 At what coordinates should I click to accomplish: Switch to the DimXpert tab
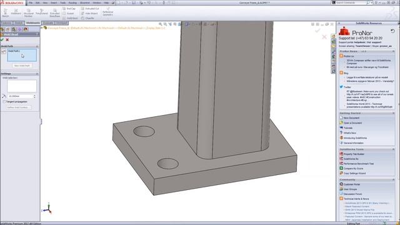[x=61, y=23]
